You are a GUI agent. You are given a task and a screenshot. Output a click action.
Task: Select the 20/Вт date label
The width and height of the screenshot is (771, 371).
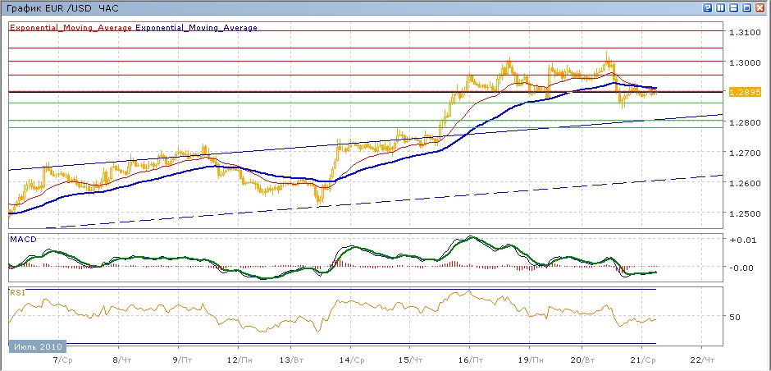point(584,360)
